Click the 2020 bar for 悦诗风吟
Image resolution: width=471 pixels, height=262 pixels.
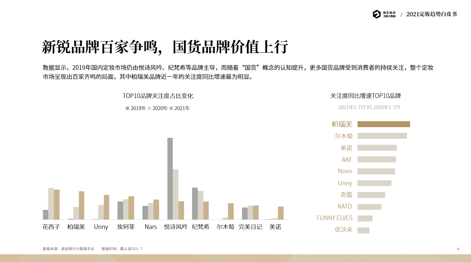pos(175,194)
